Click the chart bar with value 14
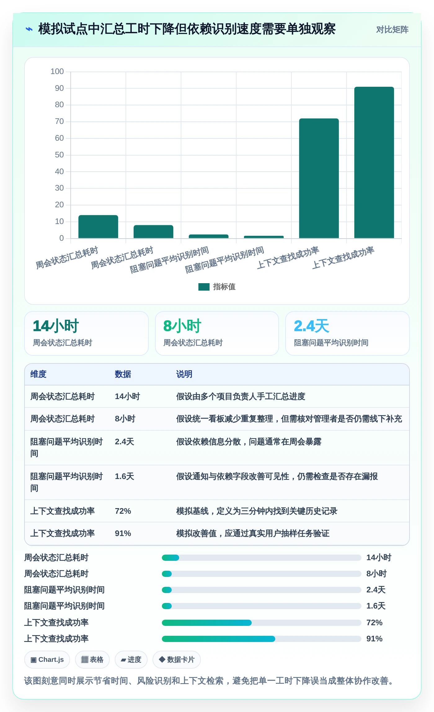434x712 pixels. [x=98, y=226]
